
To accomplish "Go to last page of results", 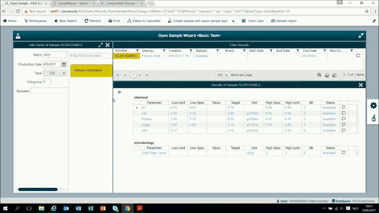I will tap(147, 75).
